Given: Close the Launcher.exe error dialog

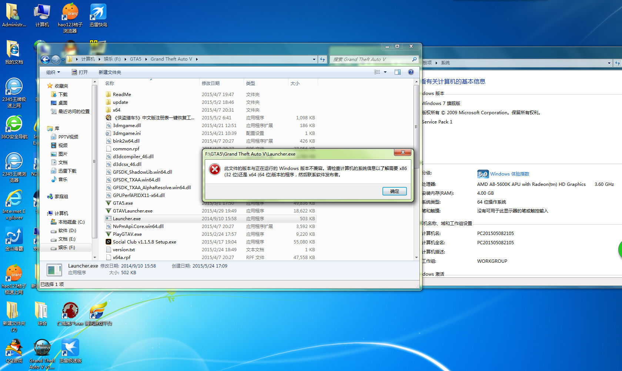Looking at the screenshot, I should pos(403,152).
